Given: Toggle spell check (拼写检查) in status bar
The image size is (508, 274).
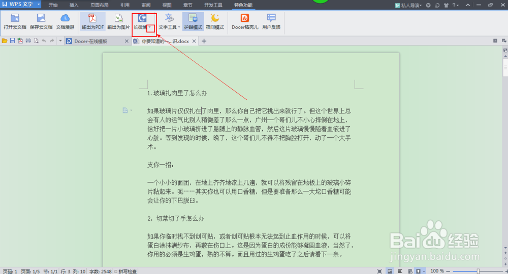Looking at the screenshot, I should coord(125,271).
